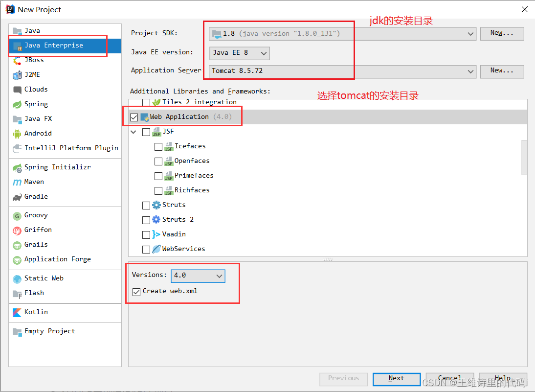The image size is (535, 392).
Task: Click the splitter handle below frameworks list
Action: (328, 259)
